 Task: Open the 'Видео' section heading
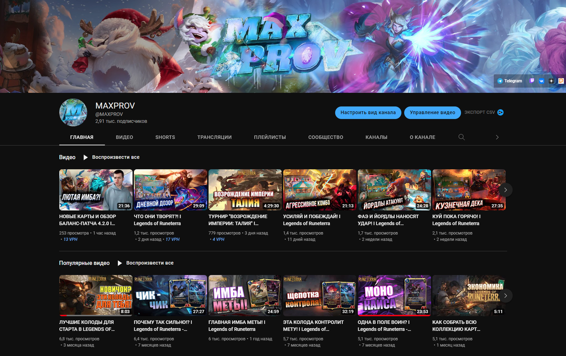(67, 157)
